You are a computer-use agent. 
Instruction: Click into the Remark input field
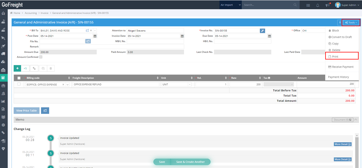pos(112,47)
